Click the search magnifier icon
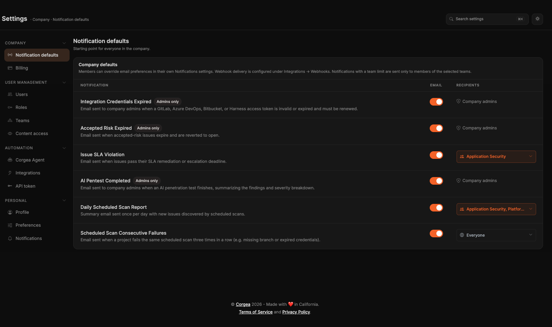 (x=451, y=19)
